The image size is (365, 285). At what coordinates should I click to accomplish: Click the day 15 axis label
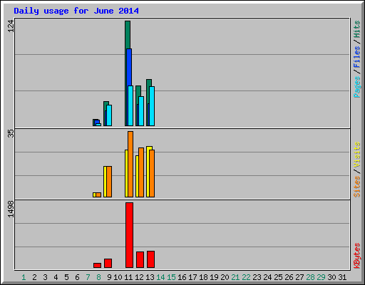coord(171,277)
